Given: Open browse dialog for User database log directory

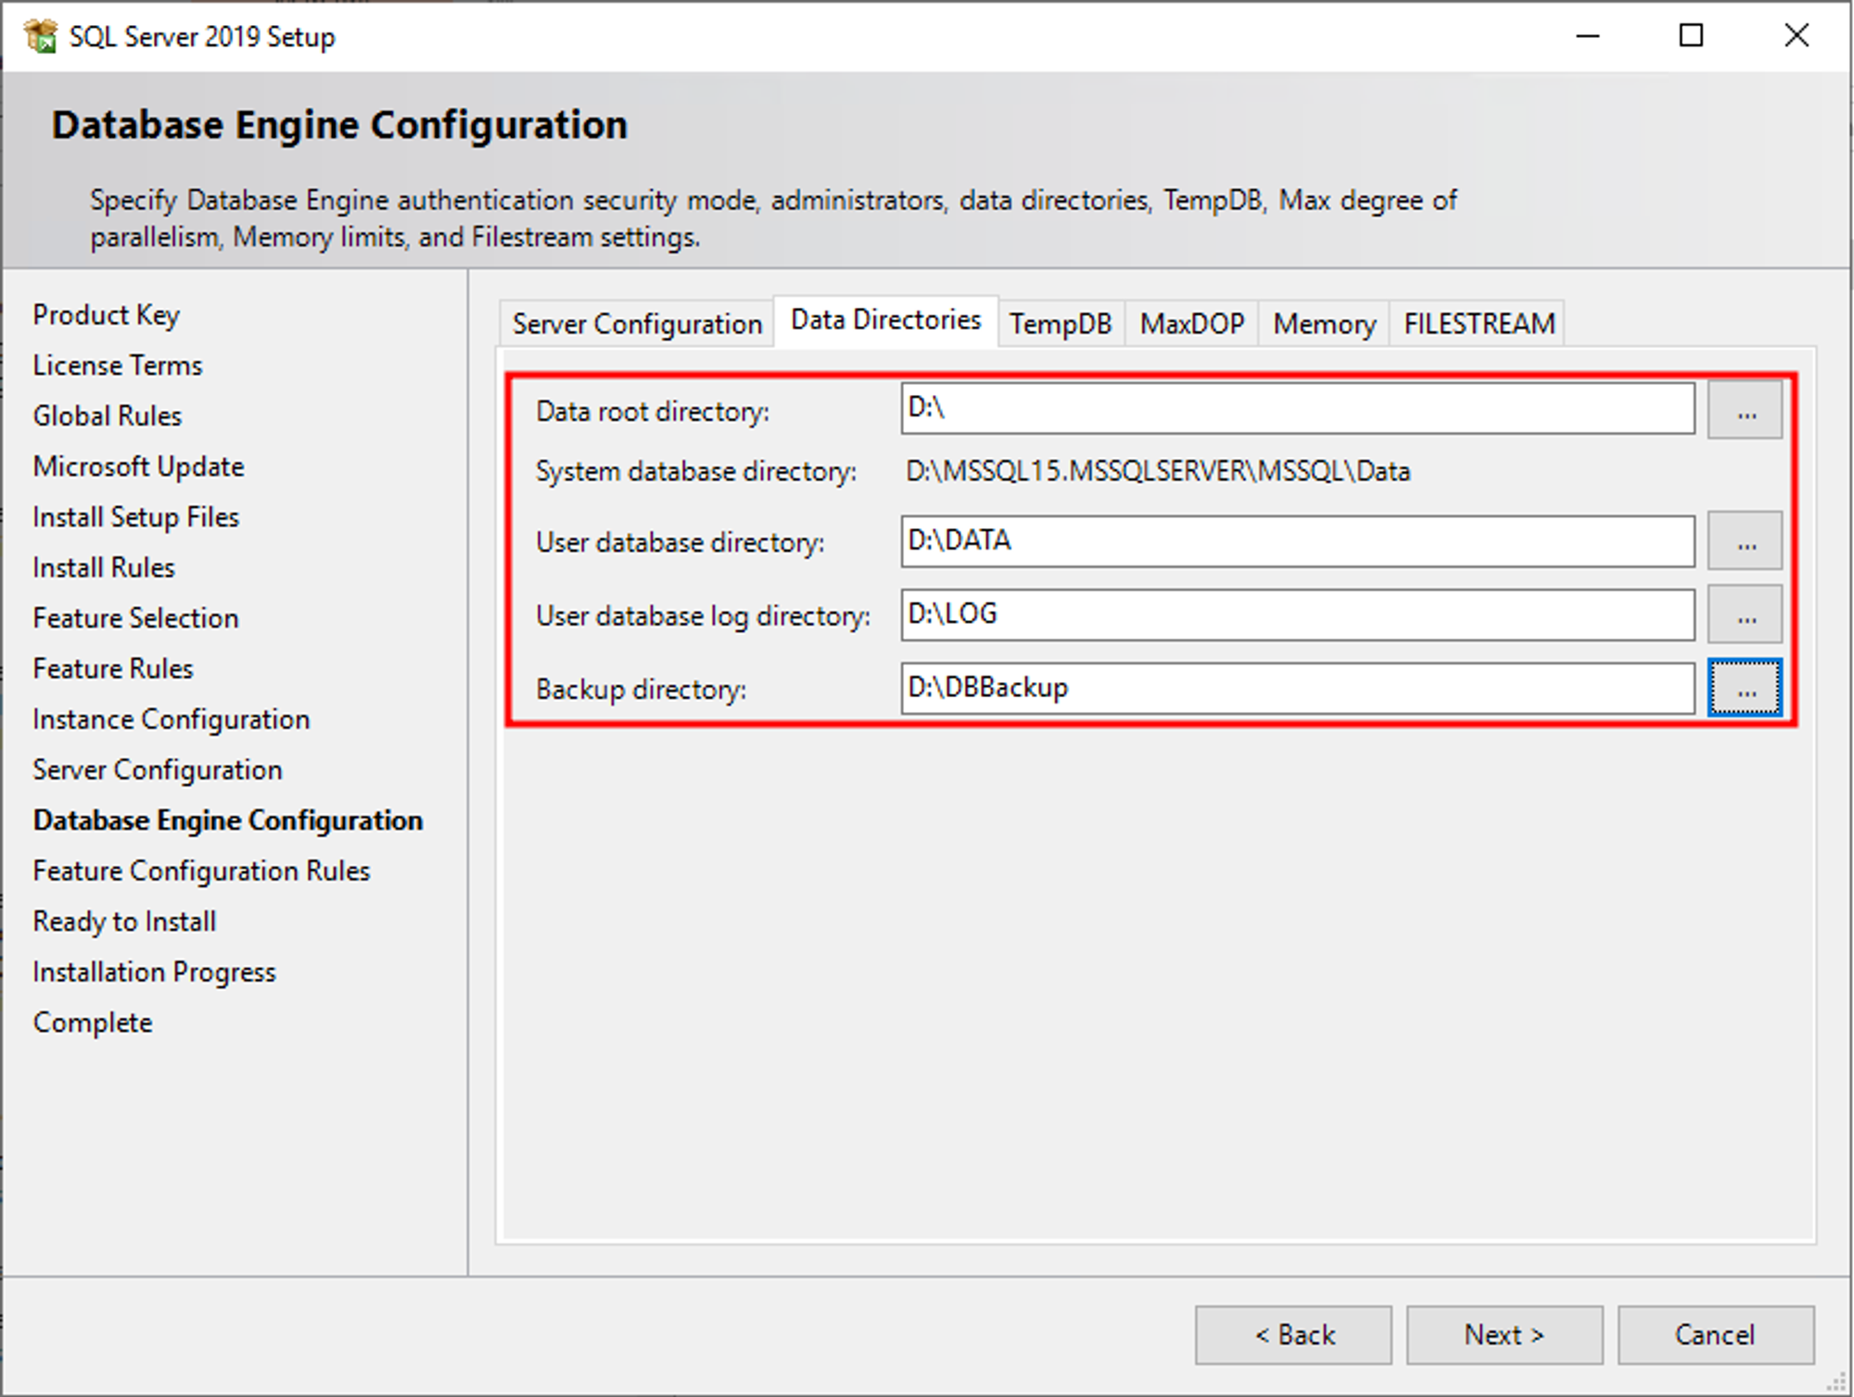Looking at the screenshot, I should (x=1744, y=615).
